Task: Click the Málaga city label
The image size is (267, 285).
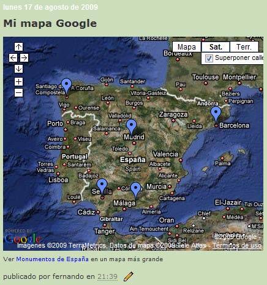Action: pyautogui.click(x=124, y=203)
